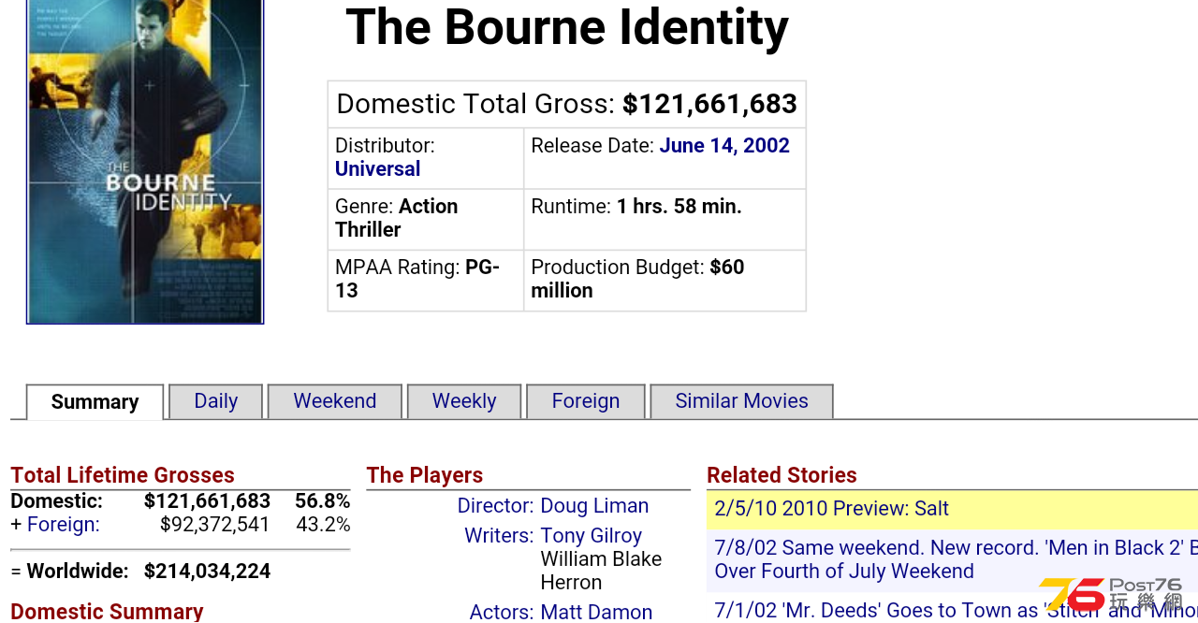Click The Bourne Identity poster thumbnail
Screen dimensions: 1198x623
pos(145,162)
